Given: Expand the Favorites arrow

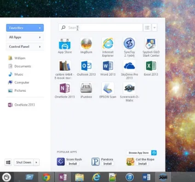Looking at the screenshot, I should click(x=40, y=28).
